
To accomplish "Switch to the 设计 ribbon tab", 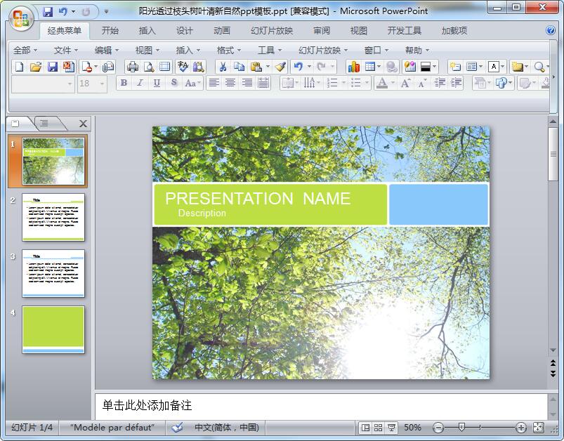I will point(184,31).
